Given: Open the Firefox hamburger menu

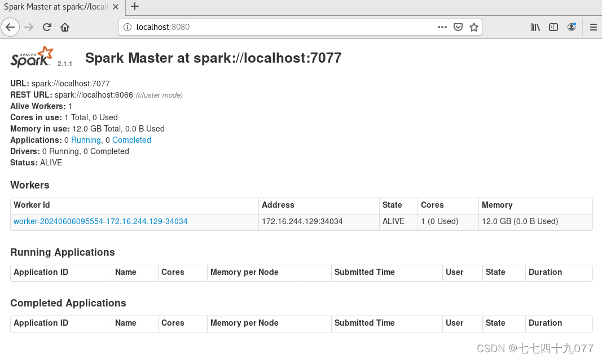Looking at the screenshot, I should [594, 27].
